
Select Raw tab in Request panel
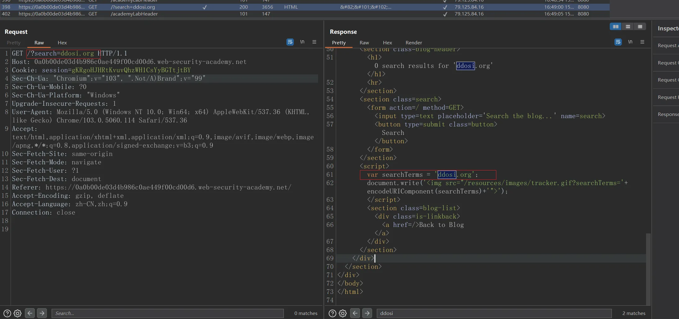(39, 42)
